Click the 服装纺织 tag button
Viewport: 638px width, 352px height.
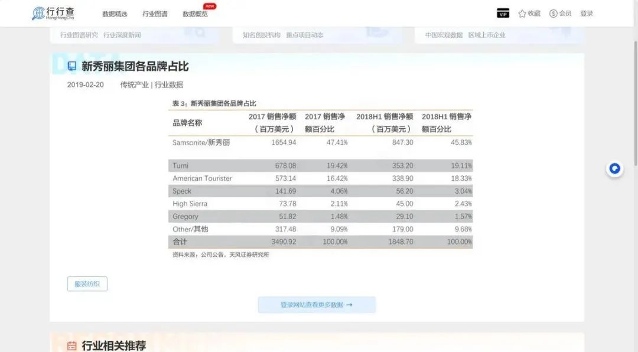pos(87,284)
